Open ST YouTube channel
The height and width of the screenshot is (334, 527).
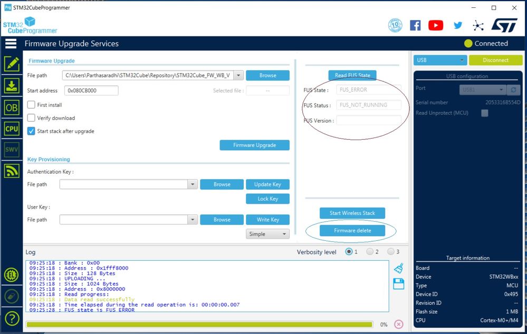pos(436,25)
